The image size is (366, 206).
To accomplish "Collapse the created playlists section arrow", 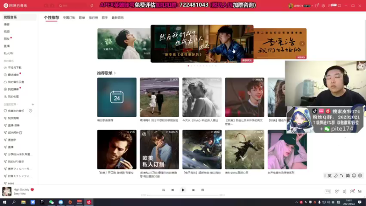I will pos(18,104).
